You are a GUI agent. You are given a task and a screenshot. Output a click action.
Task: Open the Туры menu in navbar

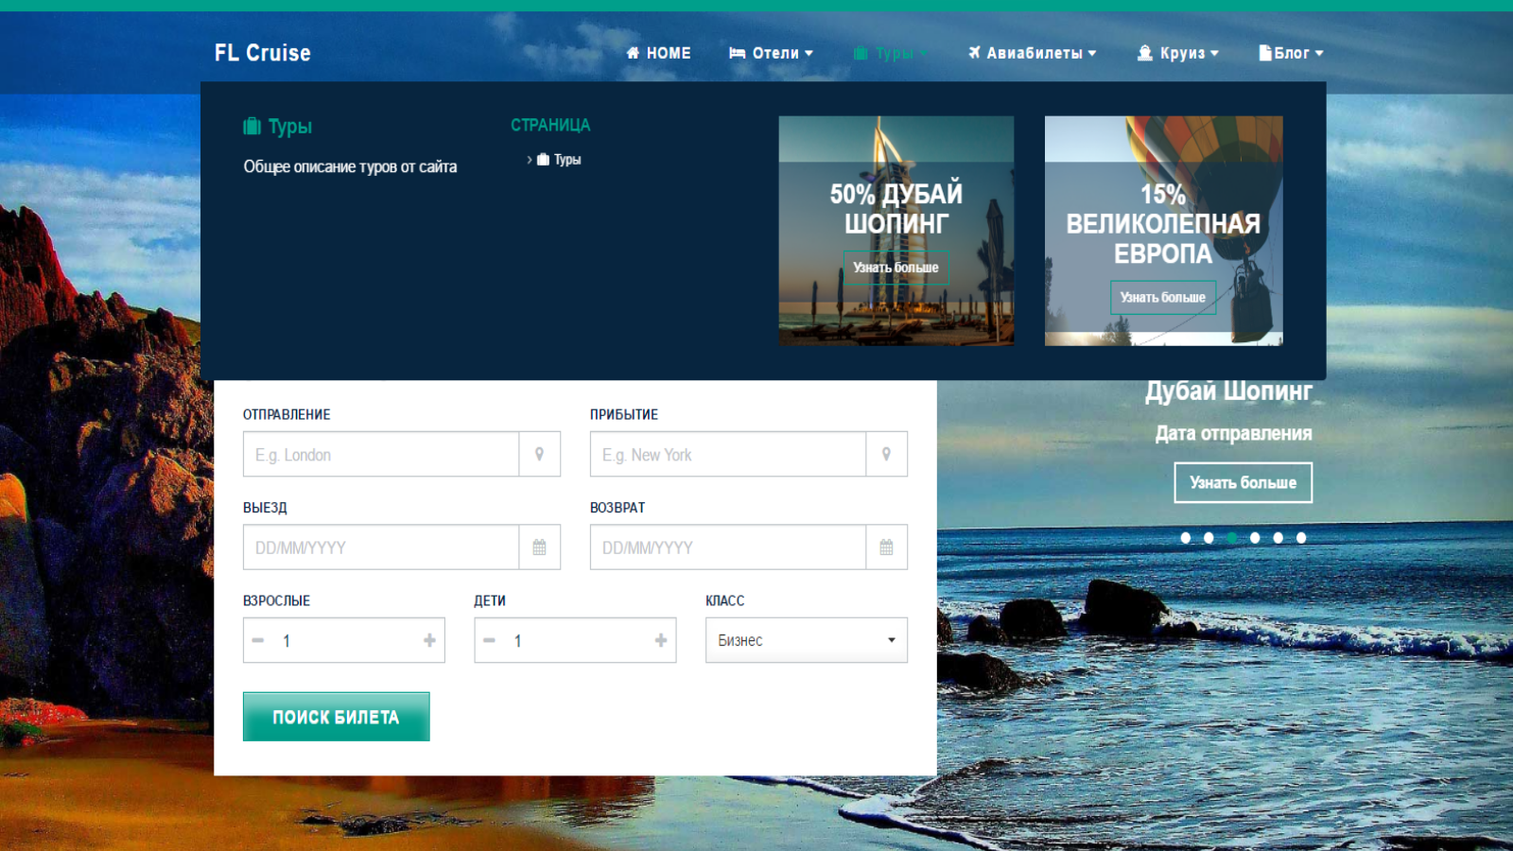891,53
